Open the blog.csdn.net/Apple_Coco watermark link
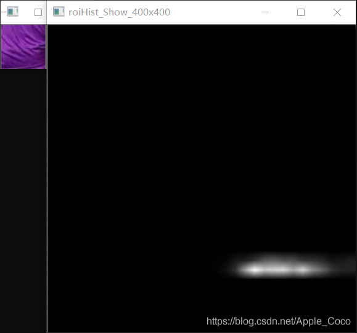Screen dimensions: 357x333 [x=279, y=321]
